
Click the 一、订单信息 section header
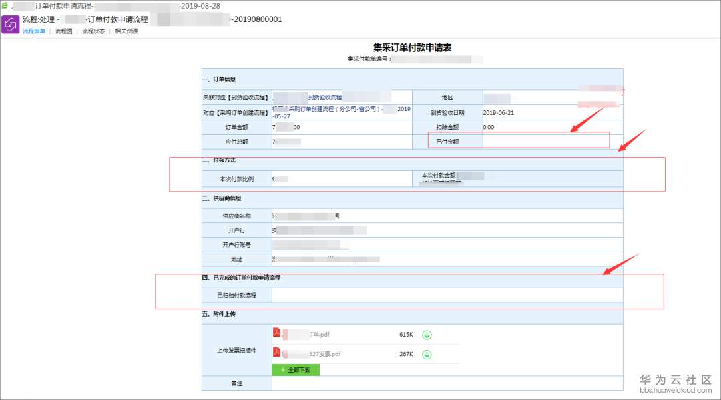219,79
